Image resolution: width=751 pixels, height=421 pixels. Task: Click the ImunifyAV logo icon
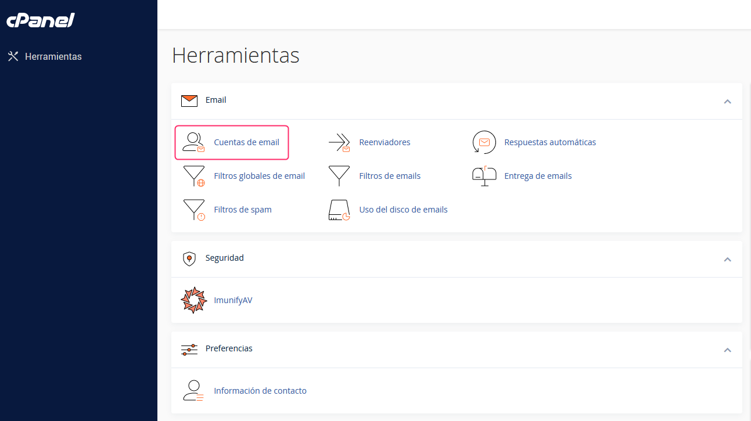(193, 300)
